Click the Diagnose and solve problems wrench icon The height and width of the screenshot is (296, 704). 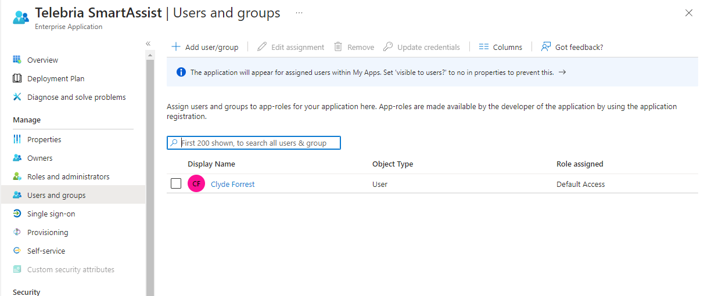(17, 97)
